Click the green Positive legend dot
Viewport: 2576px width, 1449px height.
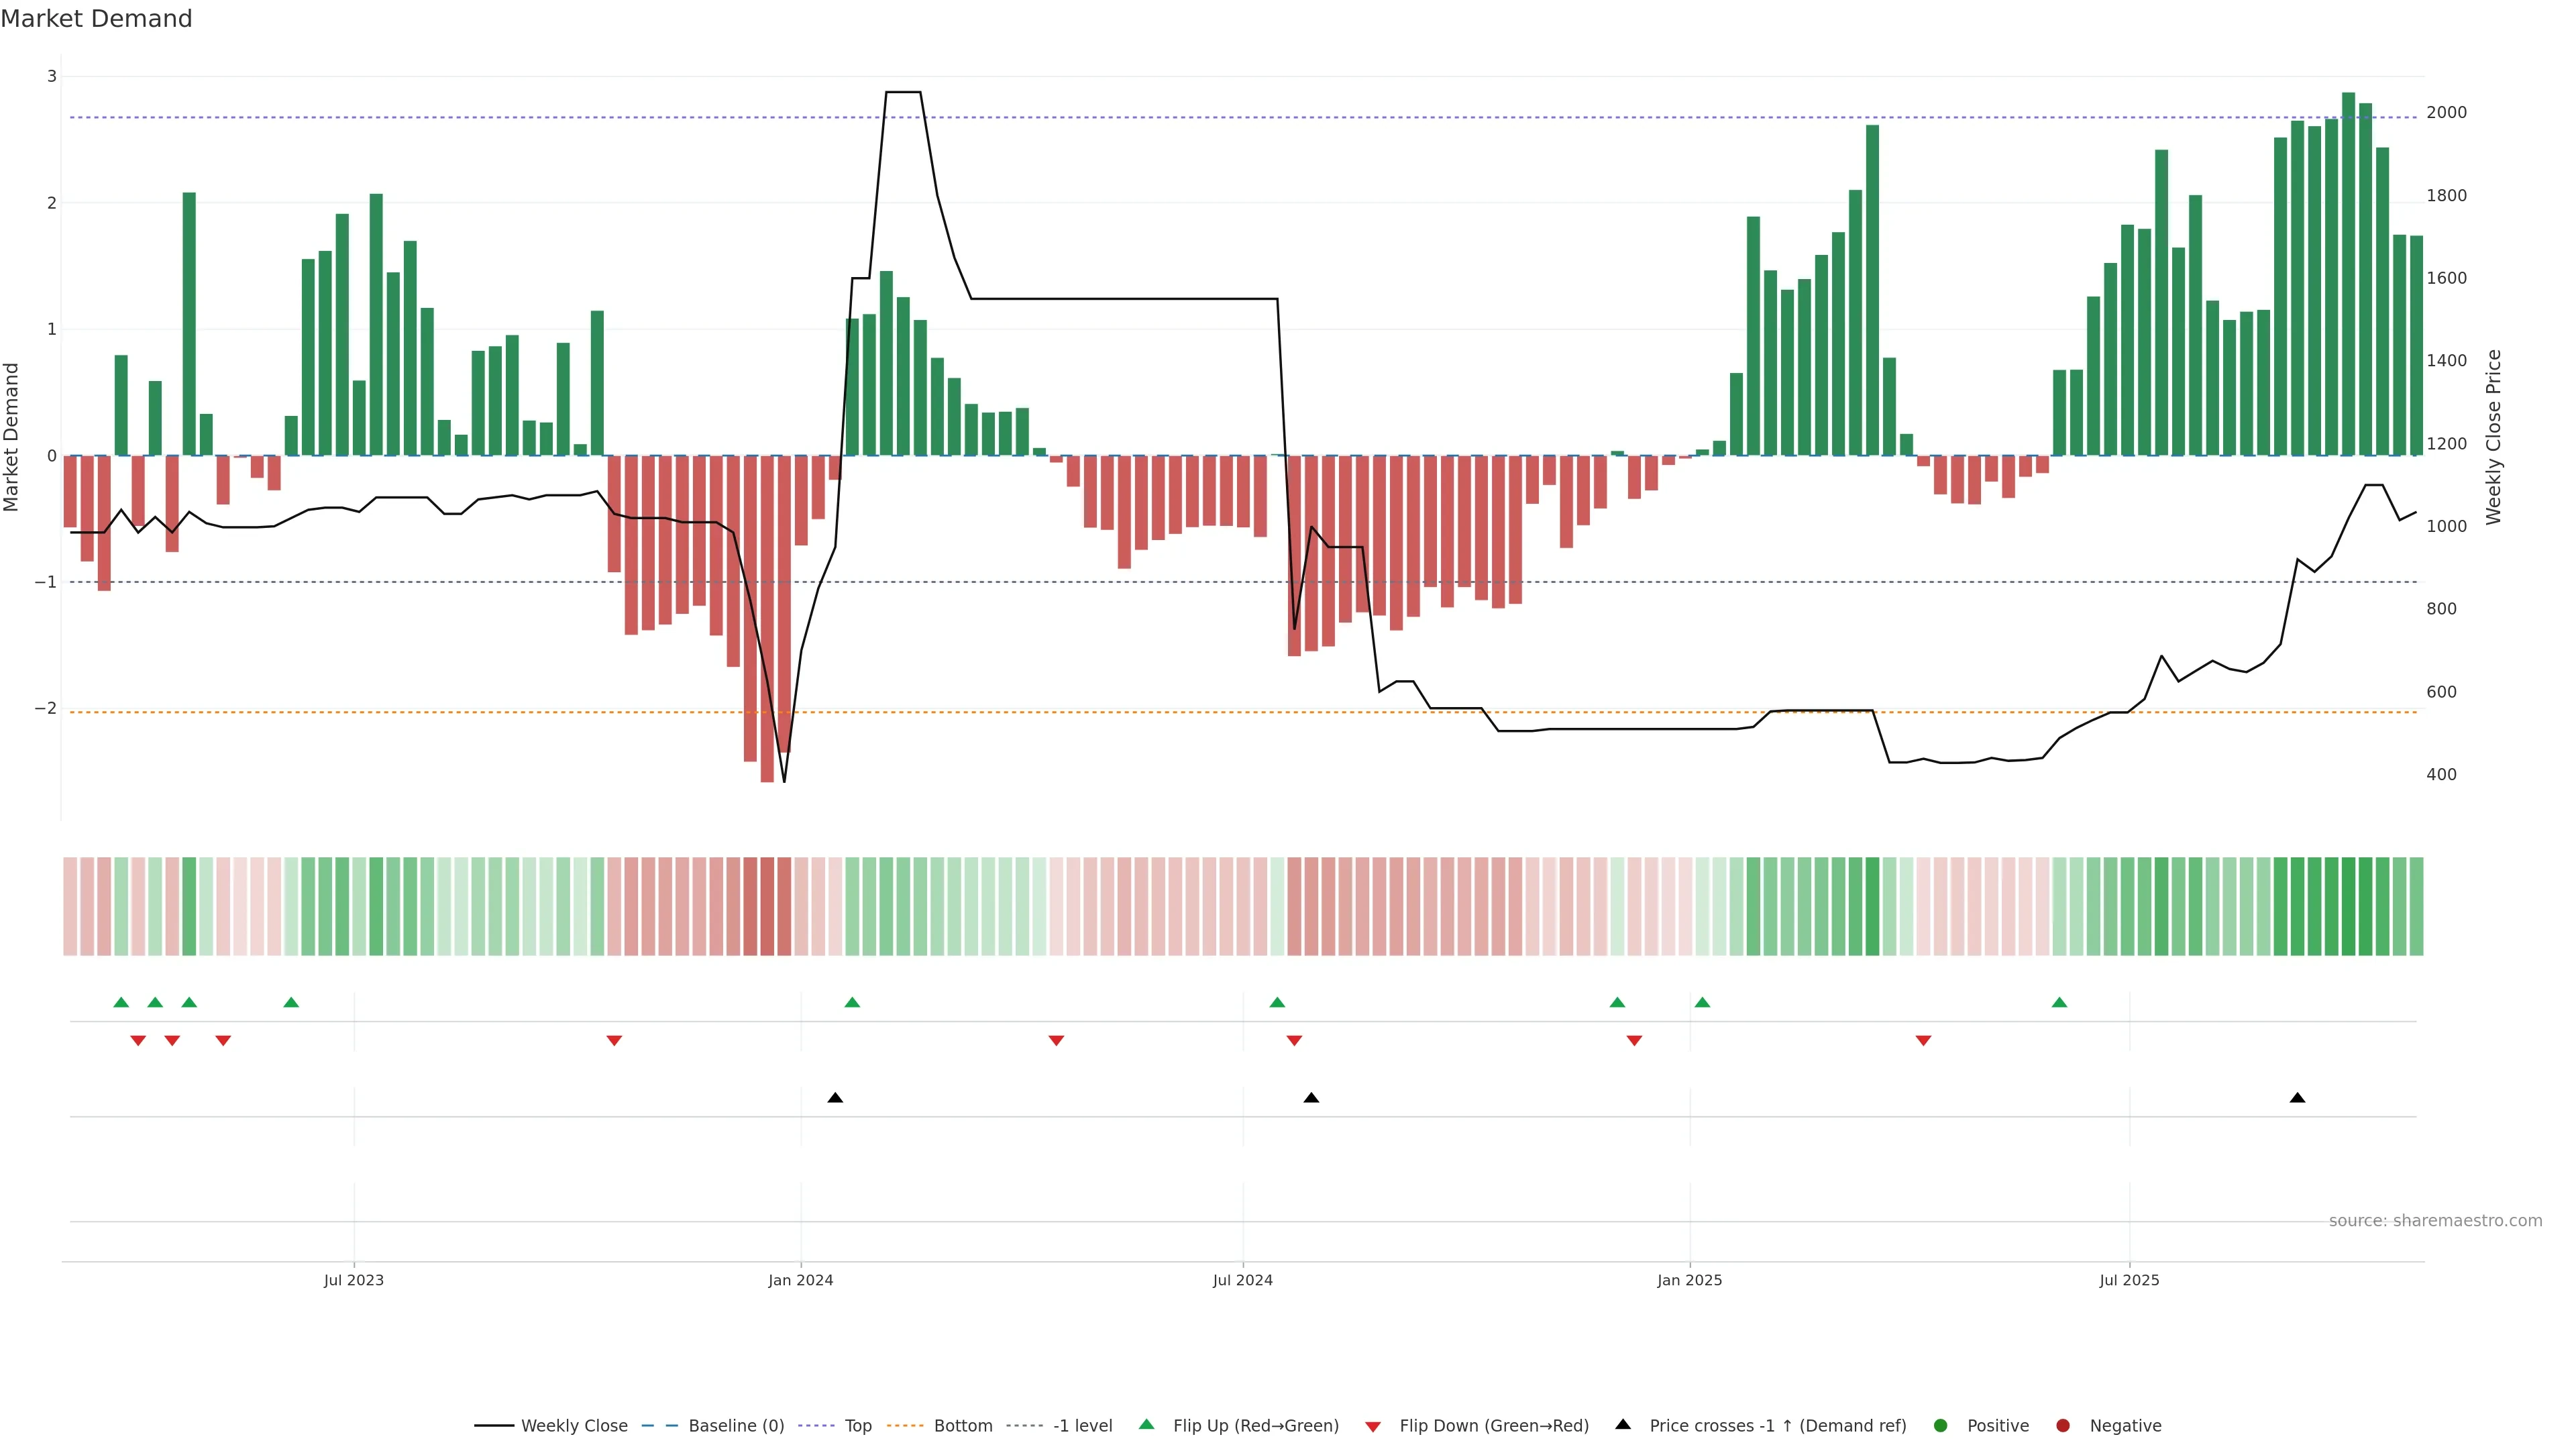tap(1941, 1425)
